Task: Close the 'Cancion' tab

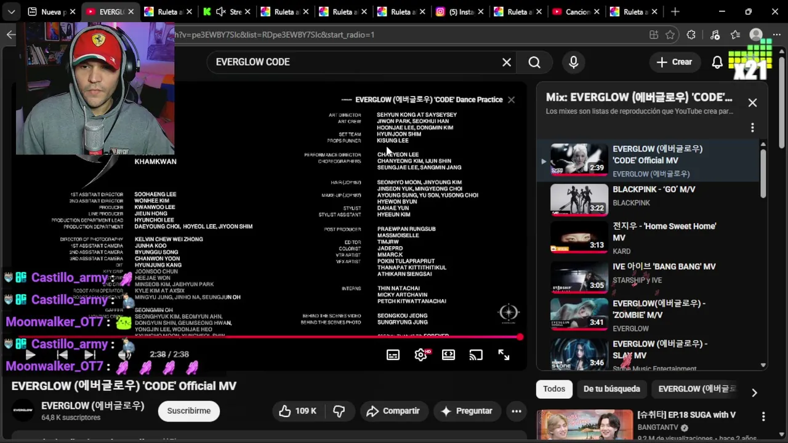Action: coord(597,12)
